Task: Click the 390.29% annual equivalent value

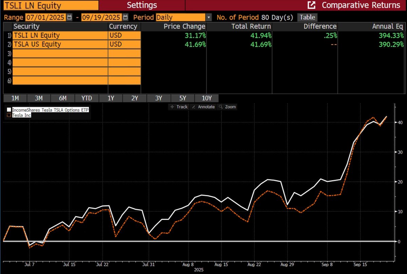Action: 391,44
